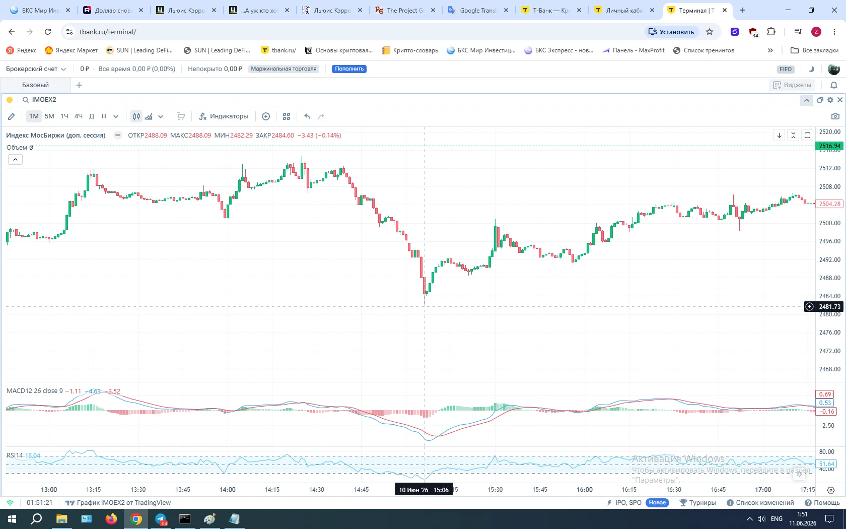Select the pencil drawing tool

11,116
